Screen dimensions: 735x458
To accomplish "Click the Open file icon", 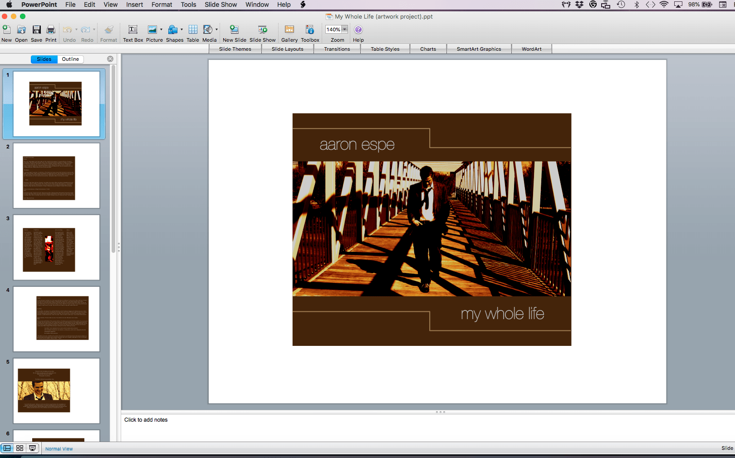I will tap(21, 30).
